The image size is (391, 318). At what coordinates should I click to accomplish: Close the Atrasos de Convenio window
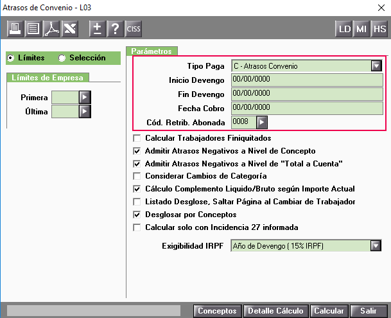pyautogui.click(x=381, y=8)
